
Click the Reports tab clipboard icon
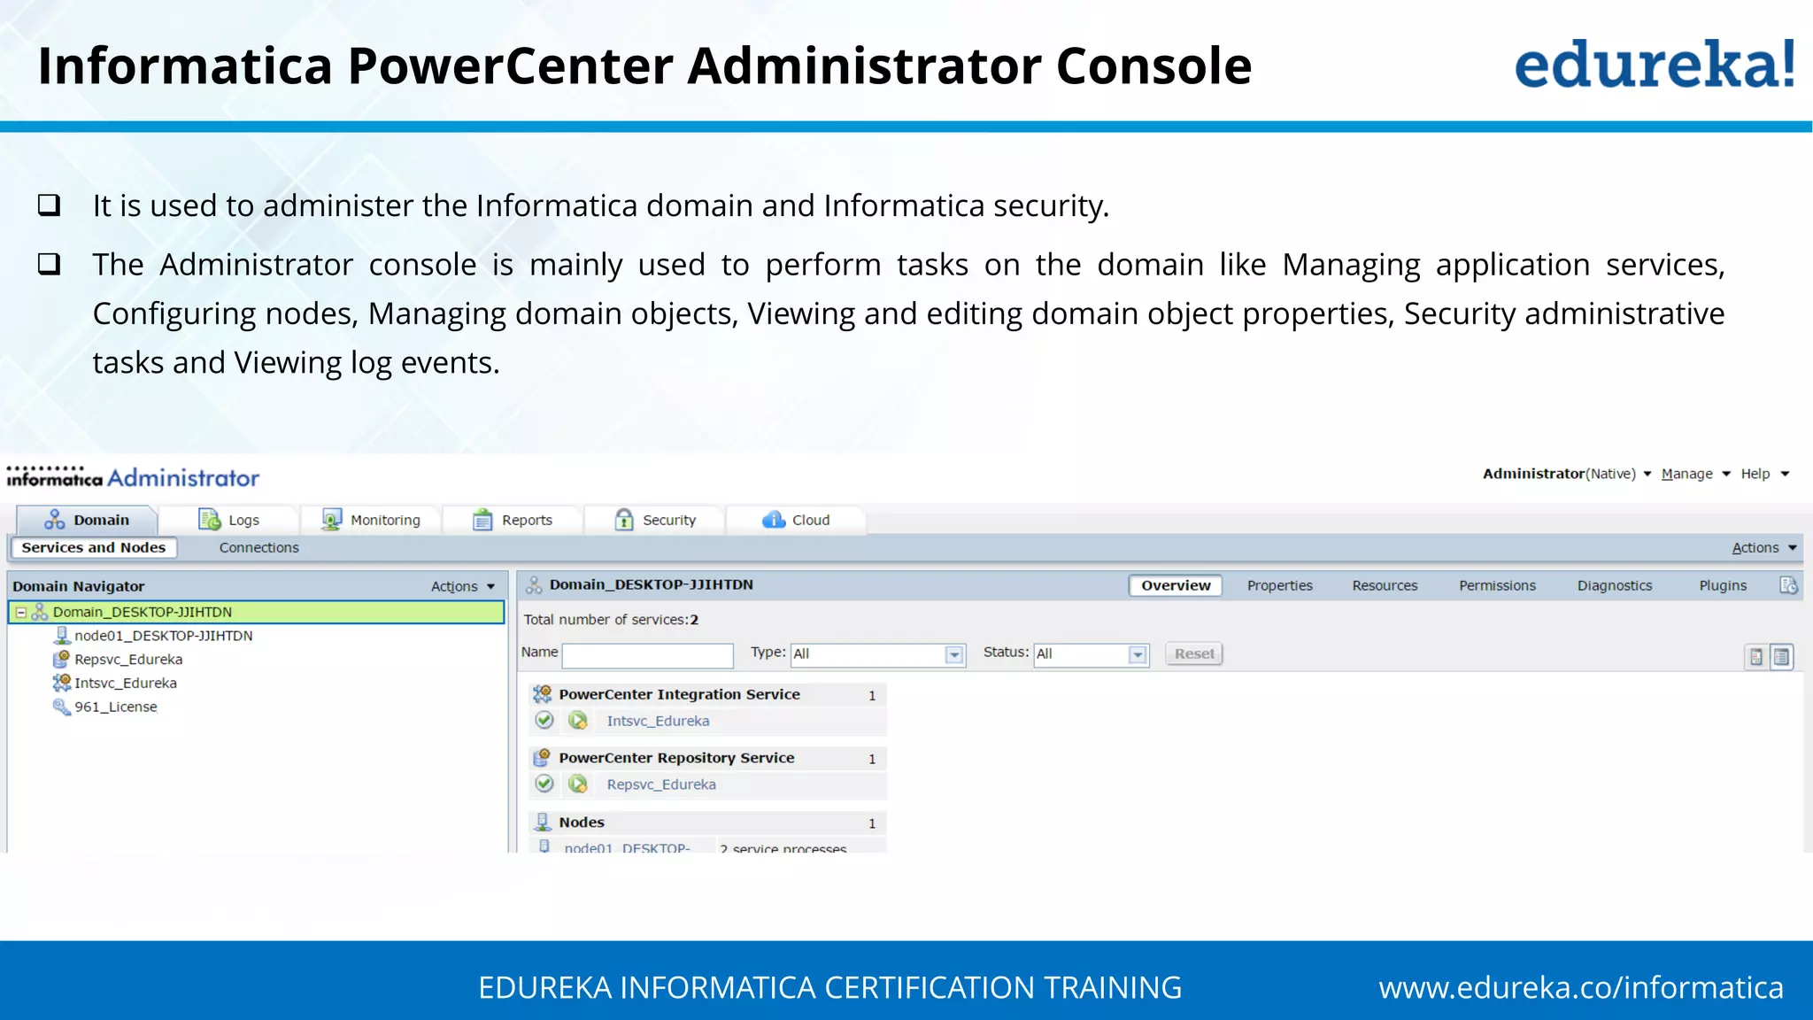pos(482,520)
